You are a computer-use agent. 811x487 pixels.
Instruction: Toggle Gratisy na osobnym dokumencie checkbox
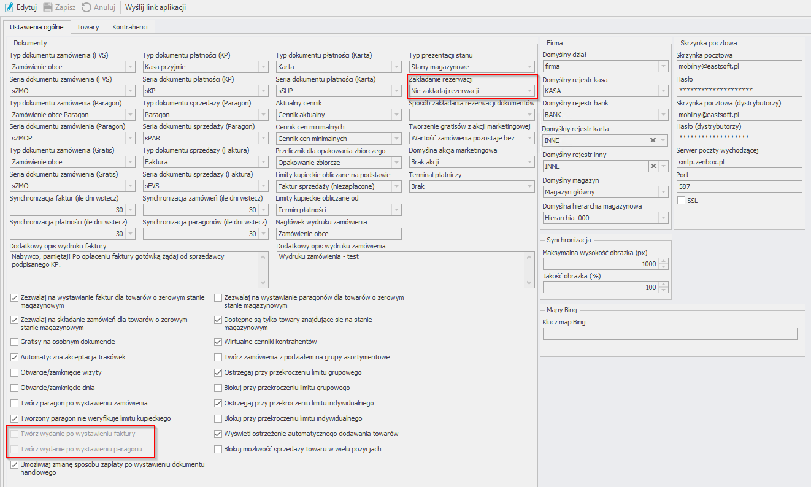point(15,342)
